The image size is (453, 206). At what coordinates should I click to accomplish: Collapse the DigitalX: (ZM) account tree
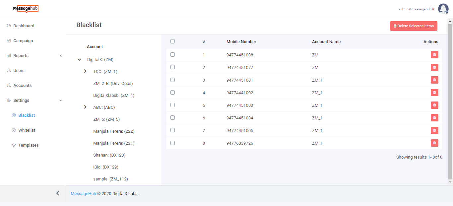79,60
